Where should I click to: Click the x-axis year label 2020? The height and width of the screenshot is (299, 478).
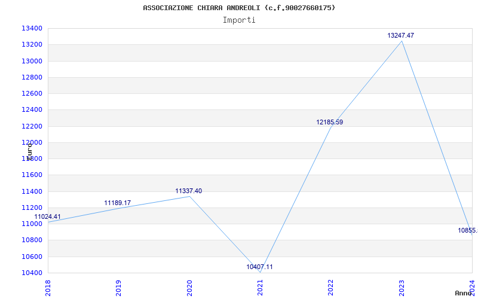click(x=189, y=288)
